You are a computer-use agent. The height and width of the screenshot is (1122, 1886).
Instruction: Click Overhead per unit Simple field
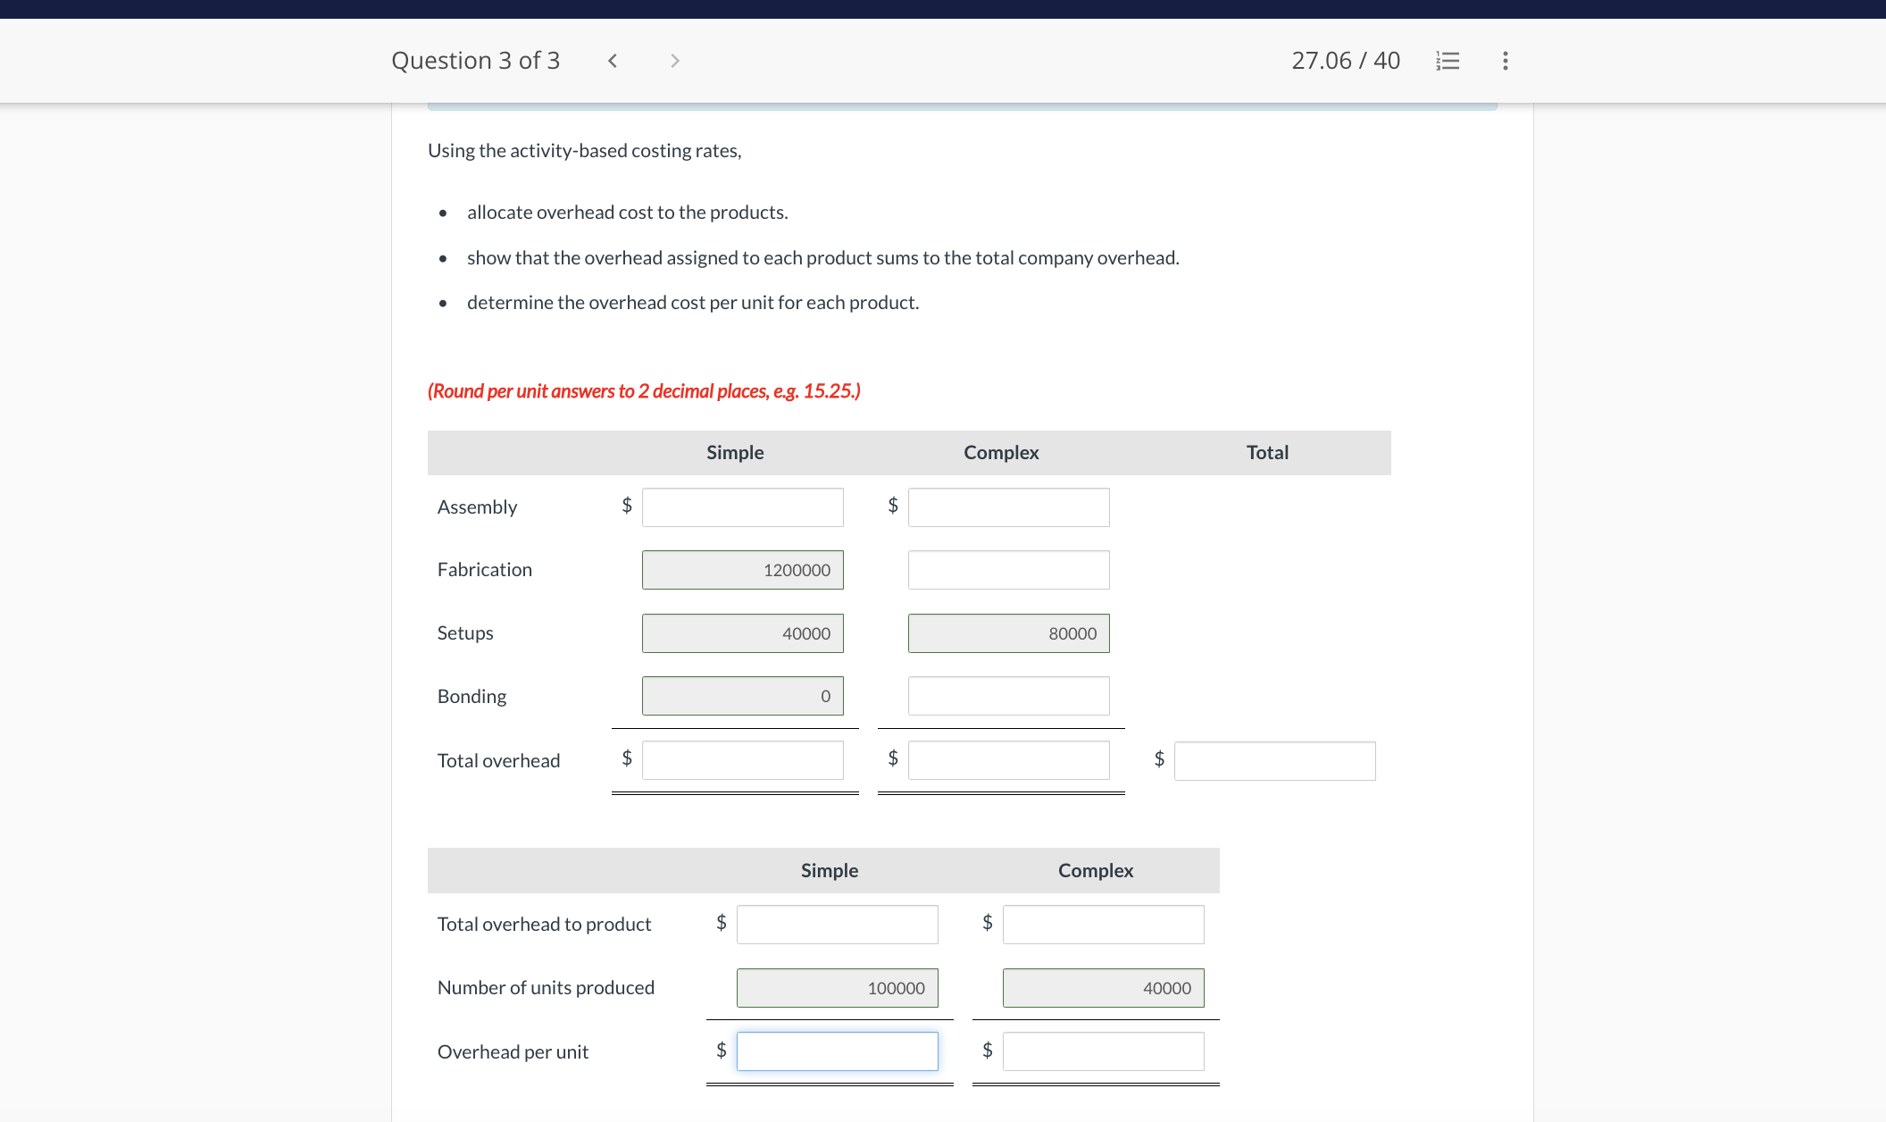837,1051
